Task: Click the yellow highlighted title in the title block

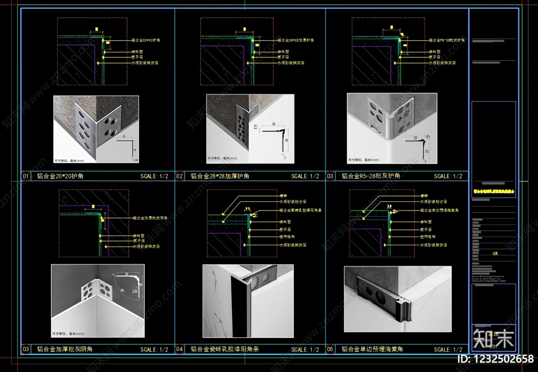Action: 494,191
